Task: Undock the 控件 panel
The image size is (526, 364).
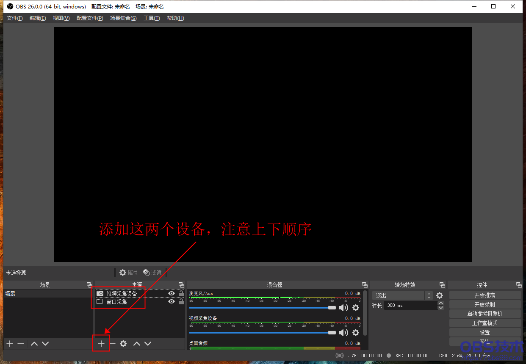Action: (x=519, y=285)
